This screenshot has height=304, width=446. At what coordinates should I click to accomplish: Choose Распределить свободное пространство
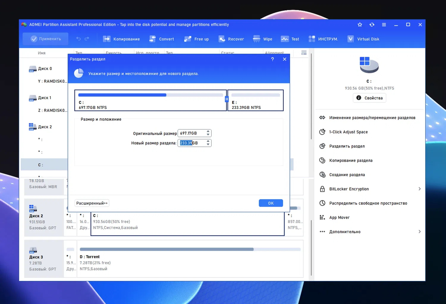368,203
